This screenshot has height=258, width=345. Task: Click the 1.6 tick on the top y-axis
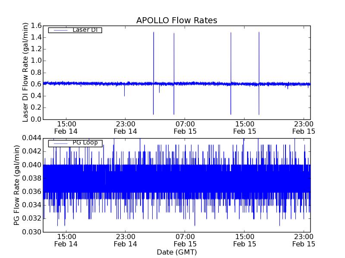coord(36,26)
